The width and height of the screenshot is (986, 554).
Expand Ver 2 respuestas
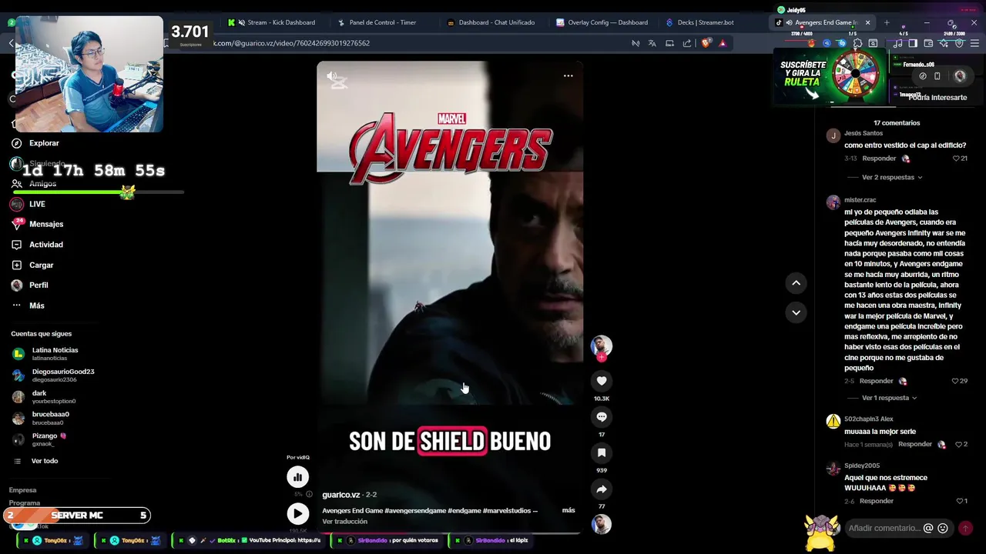891,177
